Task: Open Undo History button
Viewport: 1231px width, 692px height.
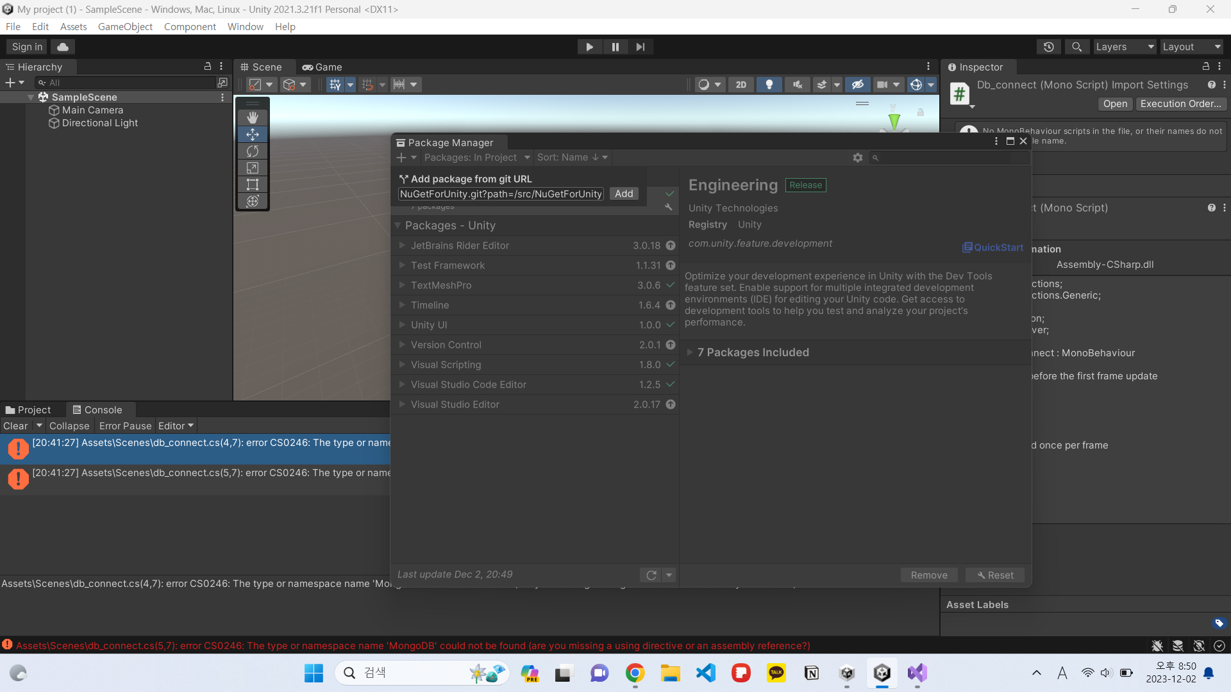Action: pyautogui.click(x=1049, y=47)
